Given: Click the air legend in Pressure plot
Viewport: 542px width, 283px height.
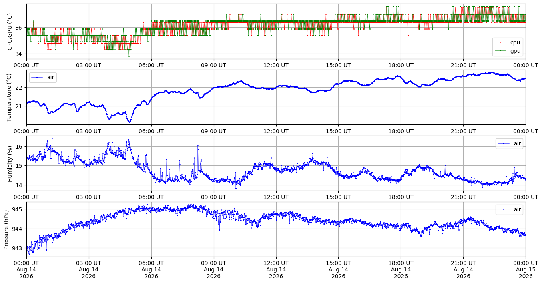Looking at the screenshot, I should coord(509,209).
